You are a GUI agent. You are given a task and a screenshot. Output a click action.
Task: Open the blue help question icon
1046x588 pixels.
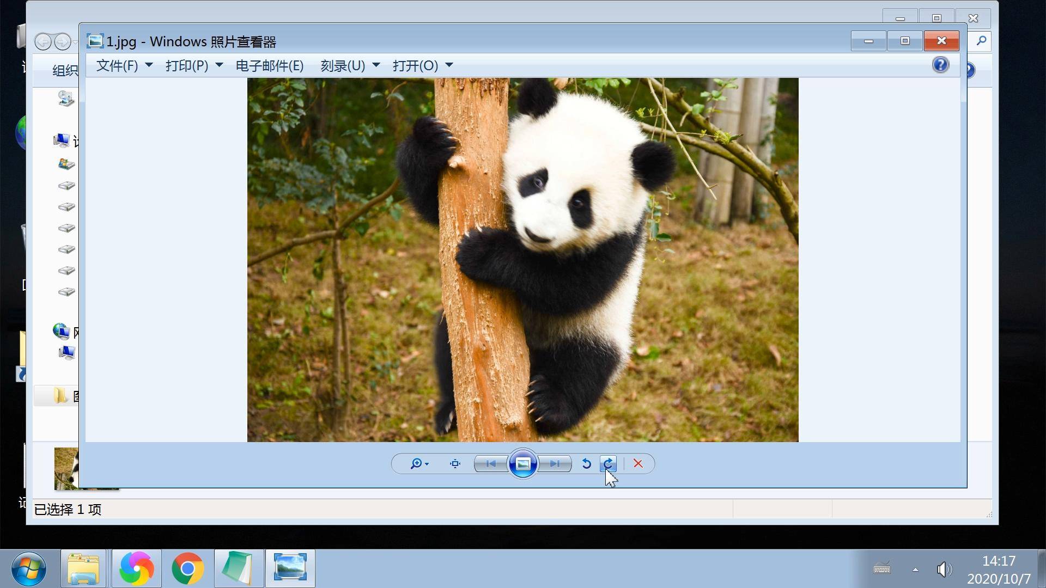940,65
